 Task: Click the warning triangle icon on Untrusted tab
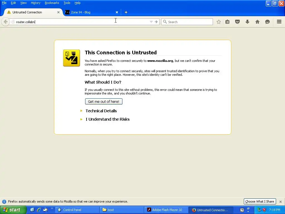(9, 12)
